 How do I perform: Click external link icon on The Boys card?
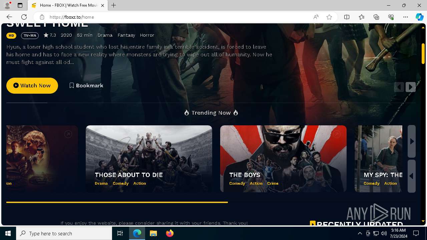[x=337, y=134]
